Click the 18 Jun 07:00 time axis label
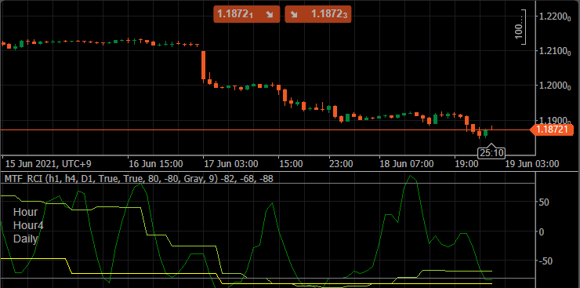 (x=407, y=164)
